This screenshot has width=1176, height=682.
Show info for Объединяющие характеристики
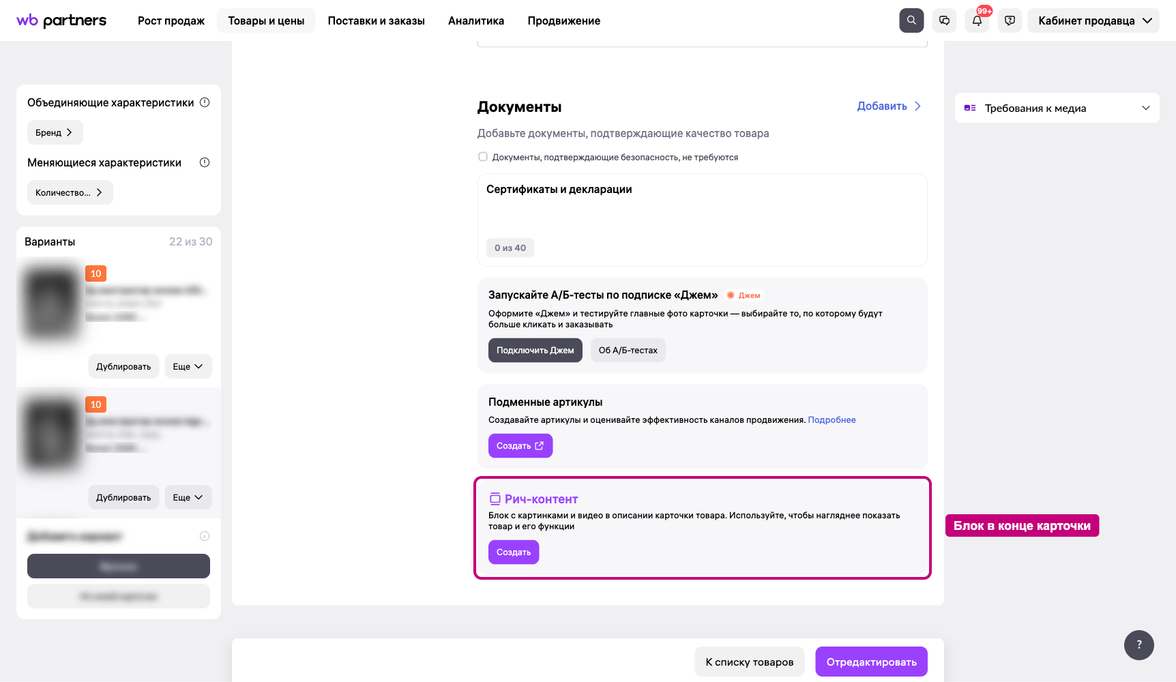[205, 102]
